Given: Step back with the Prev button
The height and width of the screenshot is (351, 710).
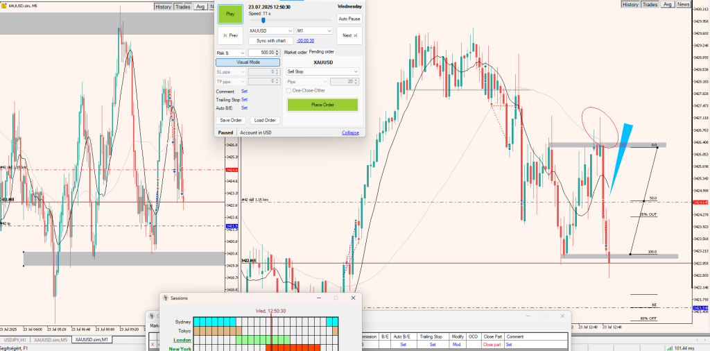Looking at the screenshot, I should 230,35.
